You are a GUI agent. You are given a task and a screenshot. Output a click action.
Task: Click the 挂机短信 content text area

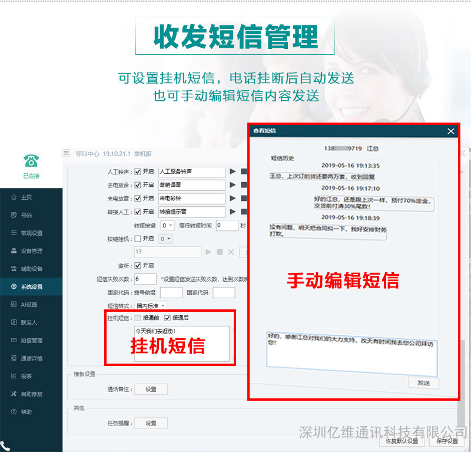tap(182, 344)
